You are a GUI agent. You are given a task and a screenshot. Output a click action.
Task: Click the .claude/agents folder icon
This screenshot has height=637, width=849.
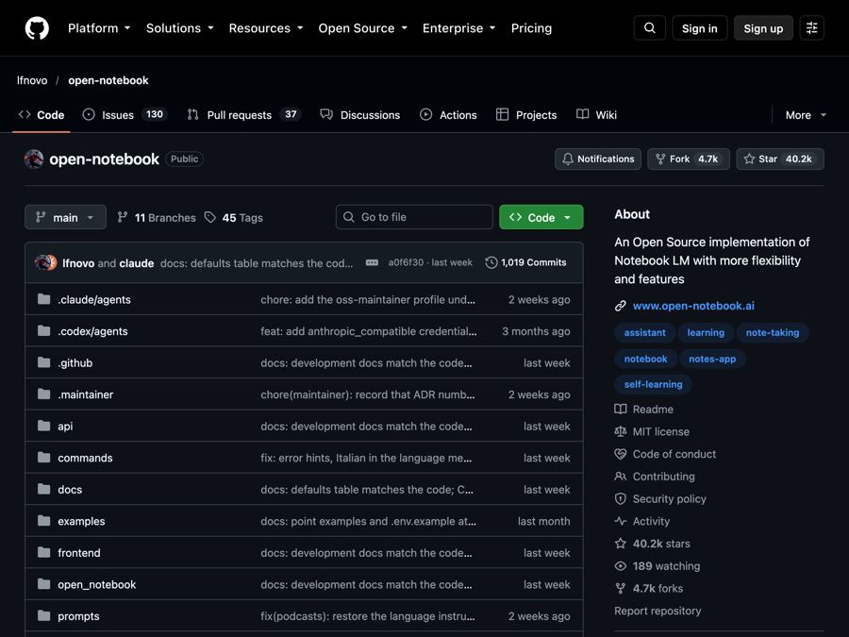click(x=43, y=299)
